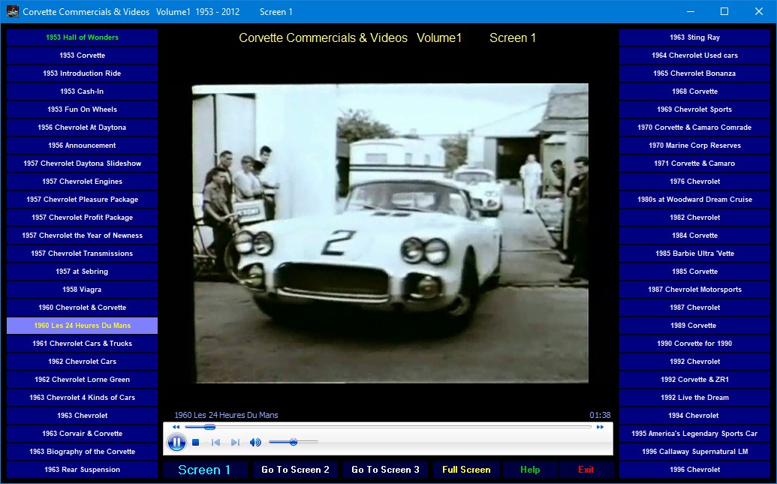Viewport: 777px width, 484px height.
Task: Select 1995 America's Legendary Sports Car
Action: (694, 434)
